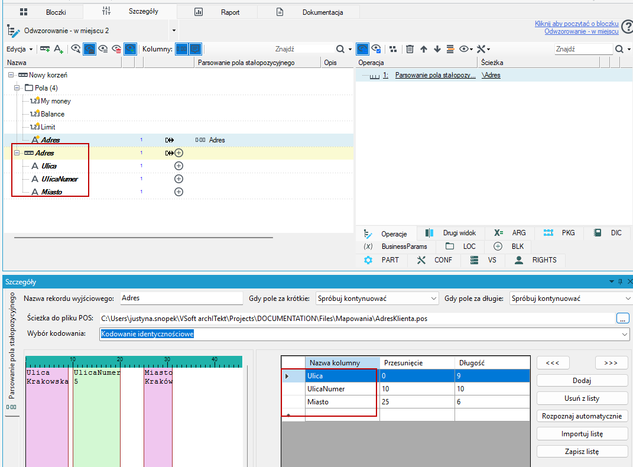Click the browse '...' button for POS file path
The image size is (633, 467).
(623, 319)
